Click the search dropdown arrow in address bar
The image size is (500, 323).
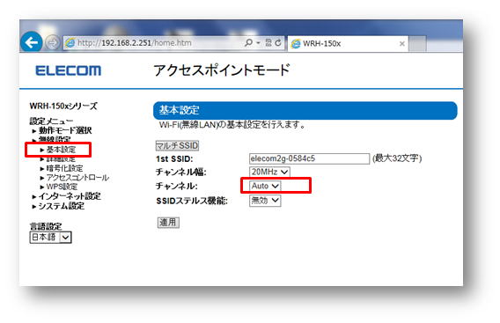point(258,43)
